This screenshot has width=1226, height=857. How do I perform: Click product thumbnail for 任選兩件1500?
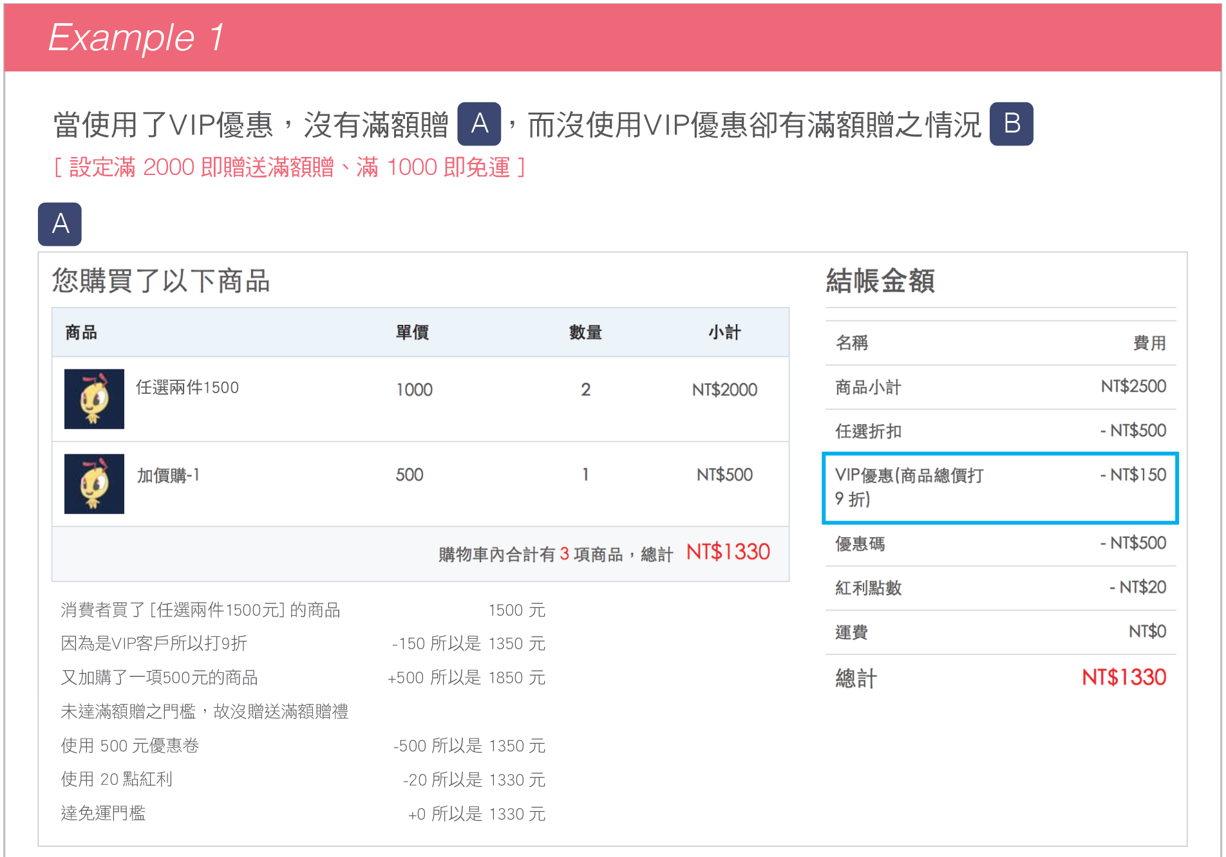pyautogui.click(x=94, y=399)
